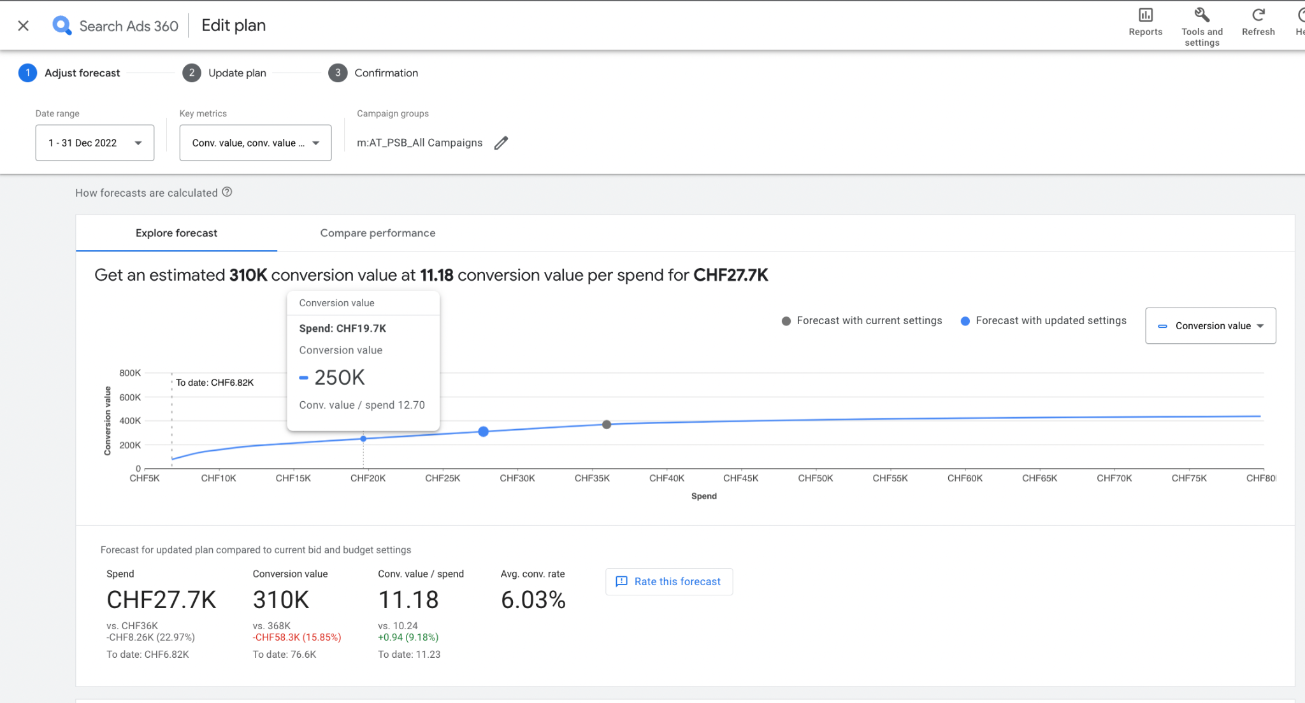Open the Date range dropdown

(x=94, y=143)
